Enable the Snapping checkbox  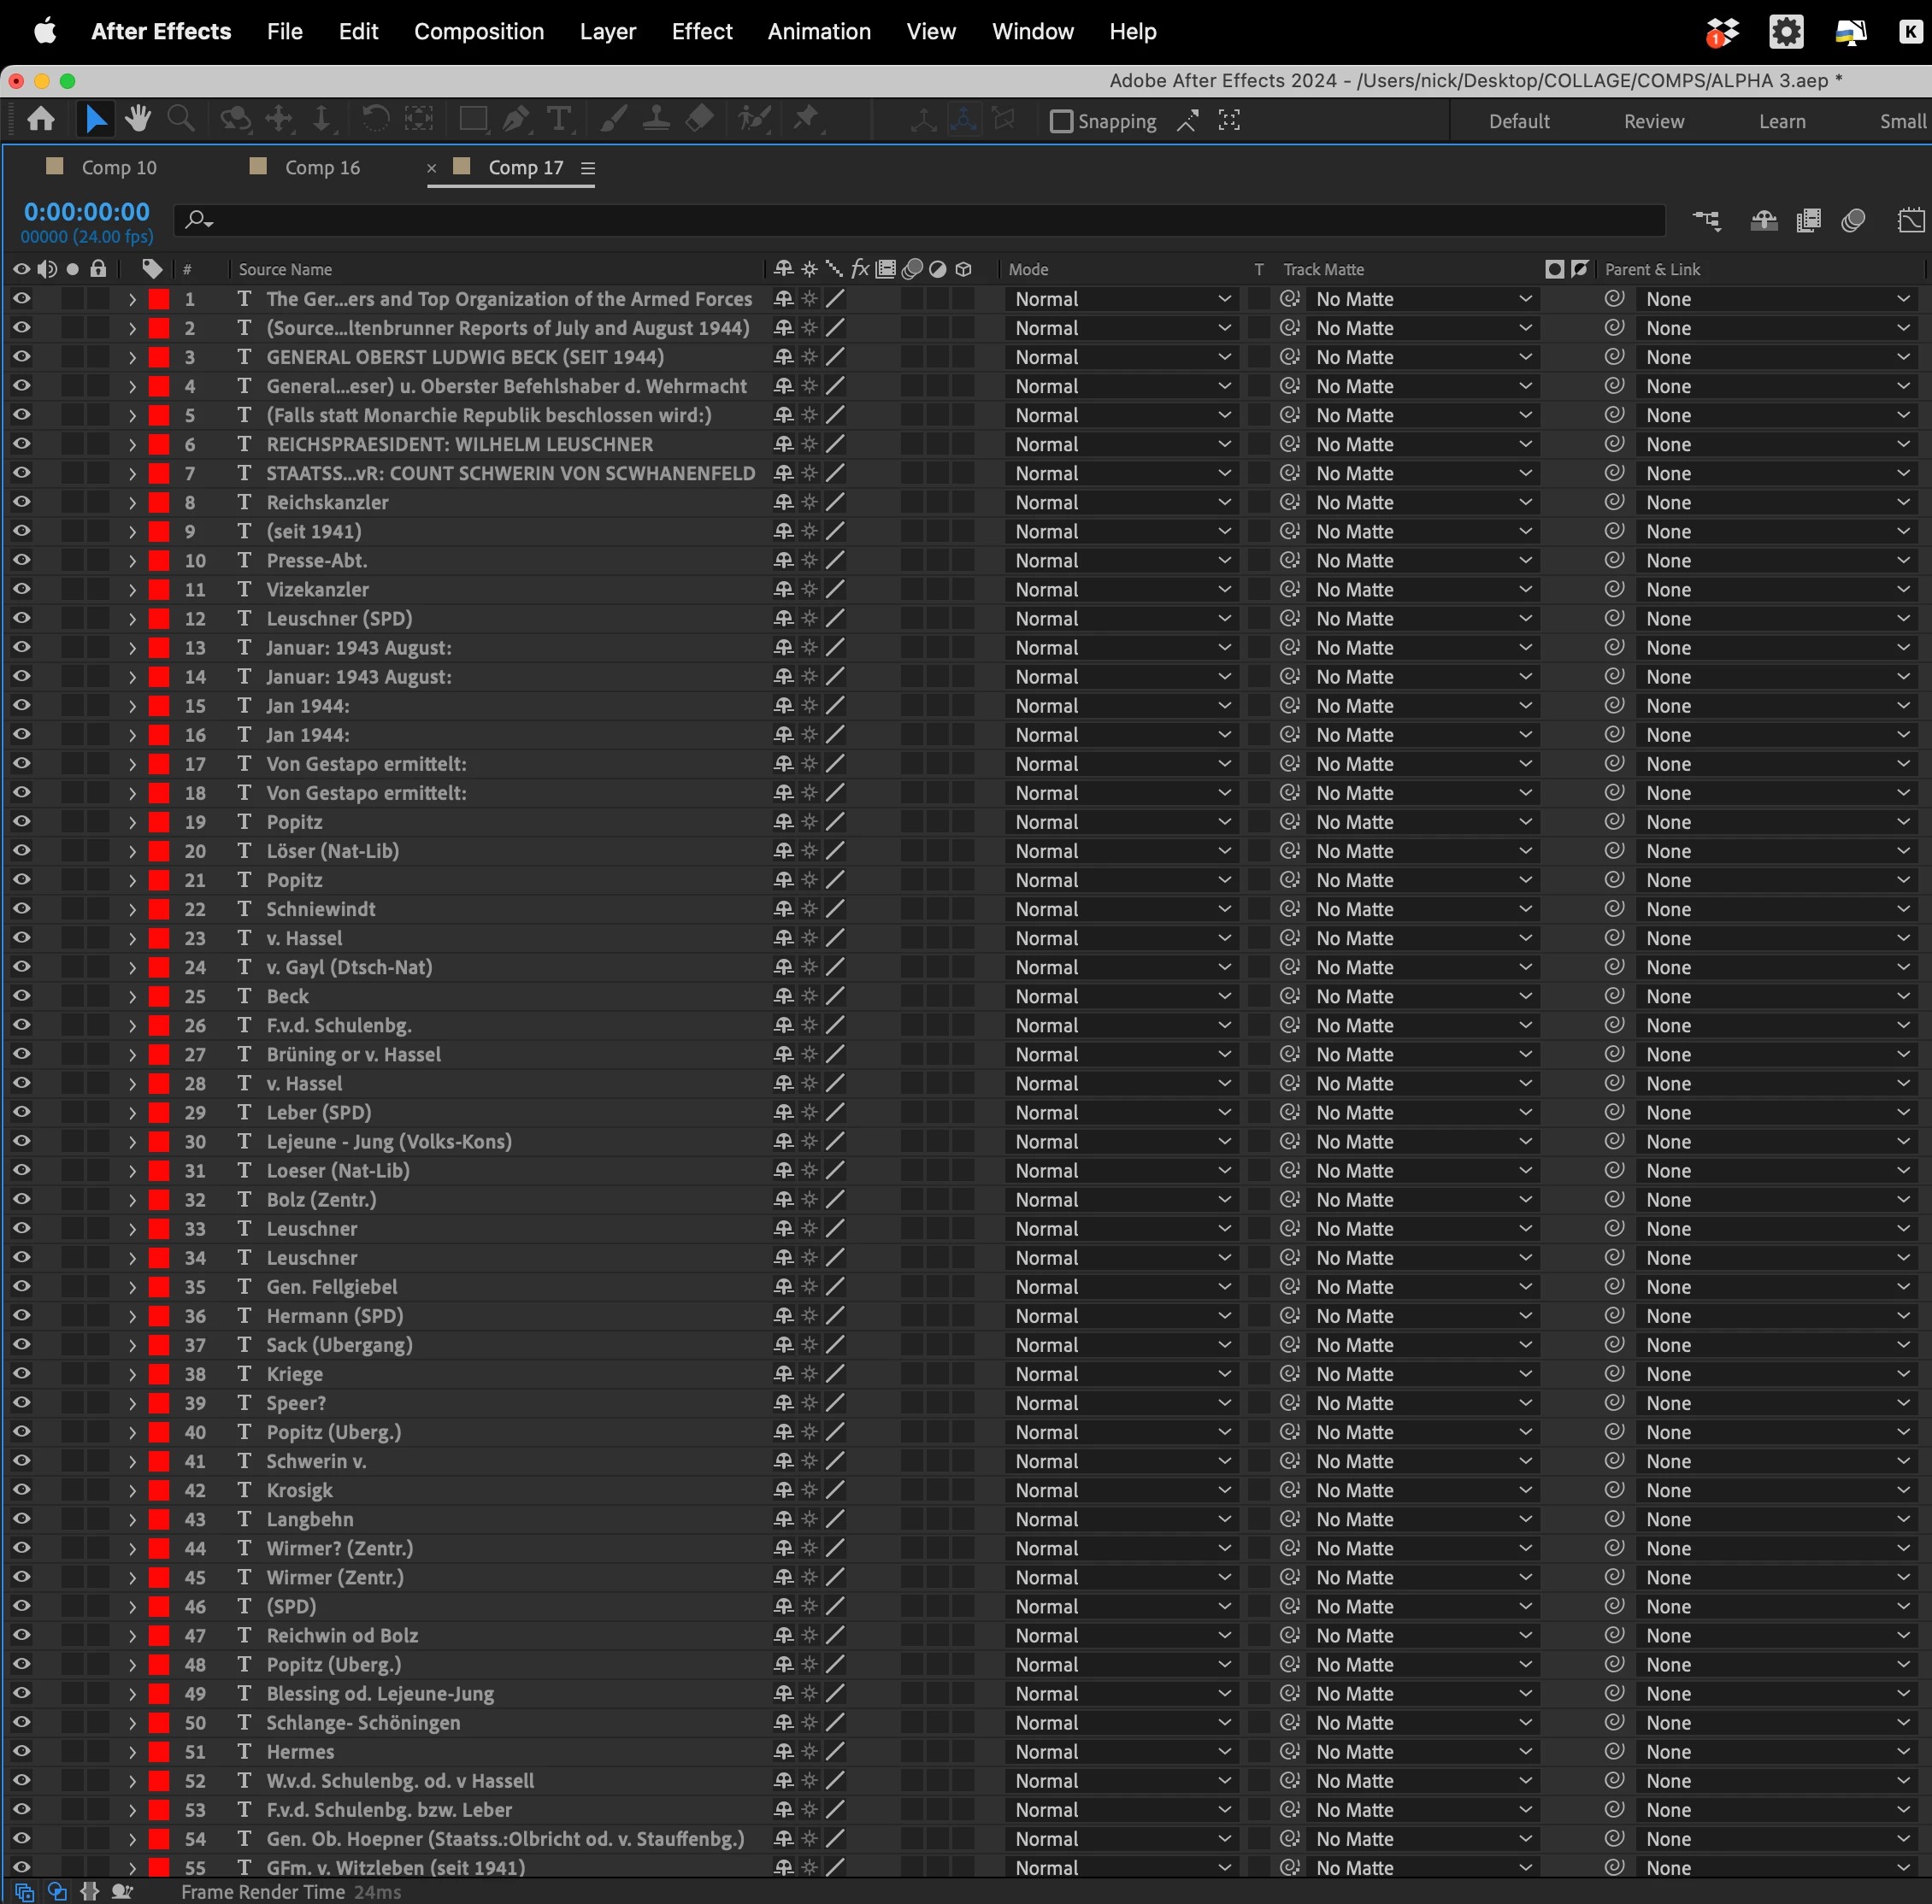click(x=1061, y=121)
